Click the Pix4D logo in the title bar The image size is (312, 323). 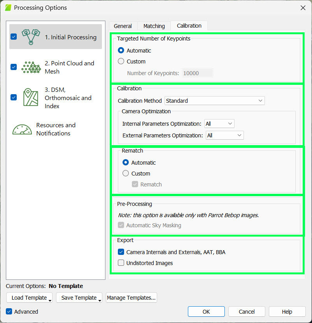click(x=8, y=7)
